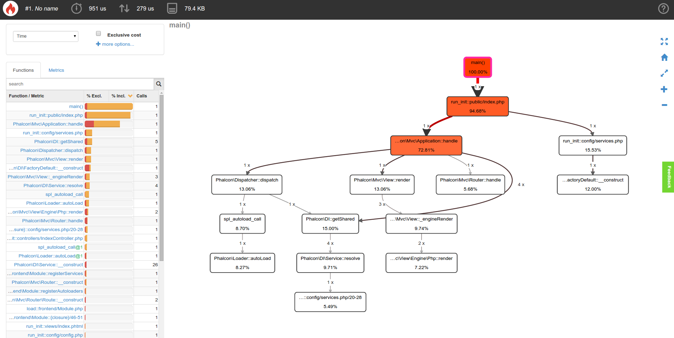Click the expand graph arrows icon
The width and height of the screenshot is (674, 338).
click(664, 73)
